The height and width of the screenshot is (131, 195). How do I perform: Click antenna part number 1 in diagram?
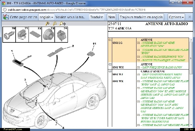tap(12, 51)
